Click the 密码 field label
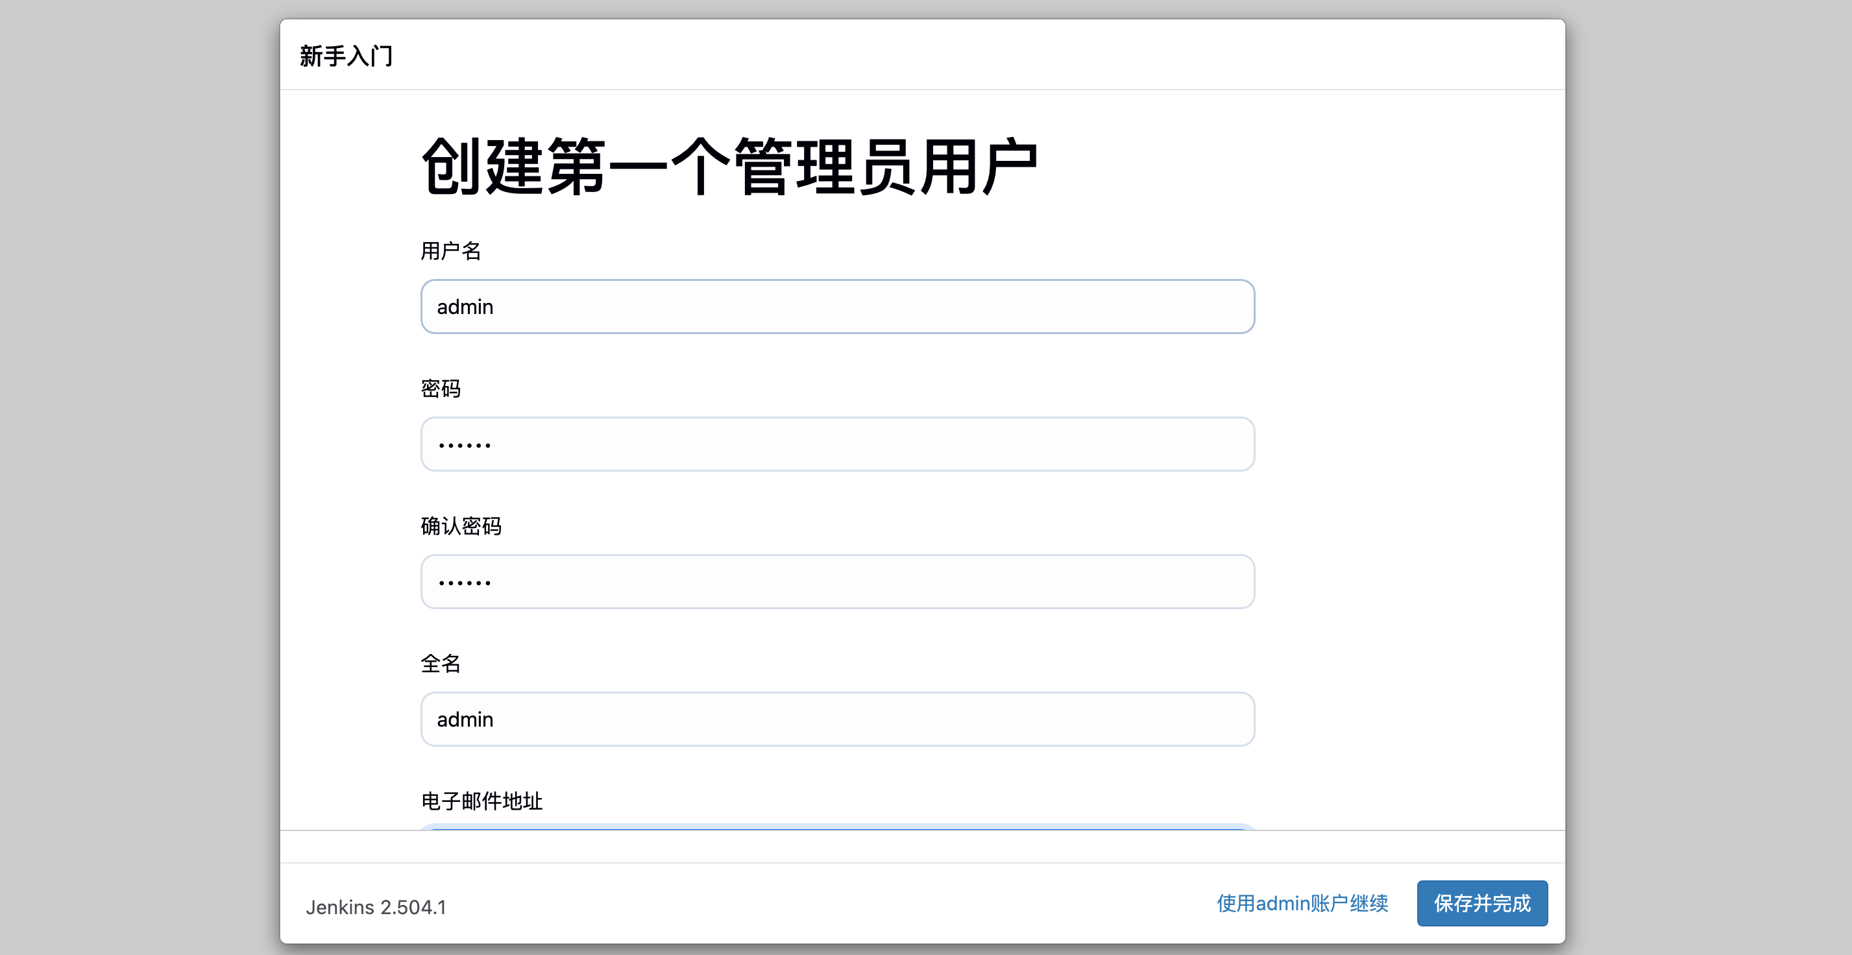This screenshot has height=955, width=1852. coord(441,389)
